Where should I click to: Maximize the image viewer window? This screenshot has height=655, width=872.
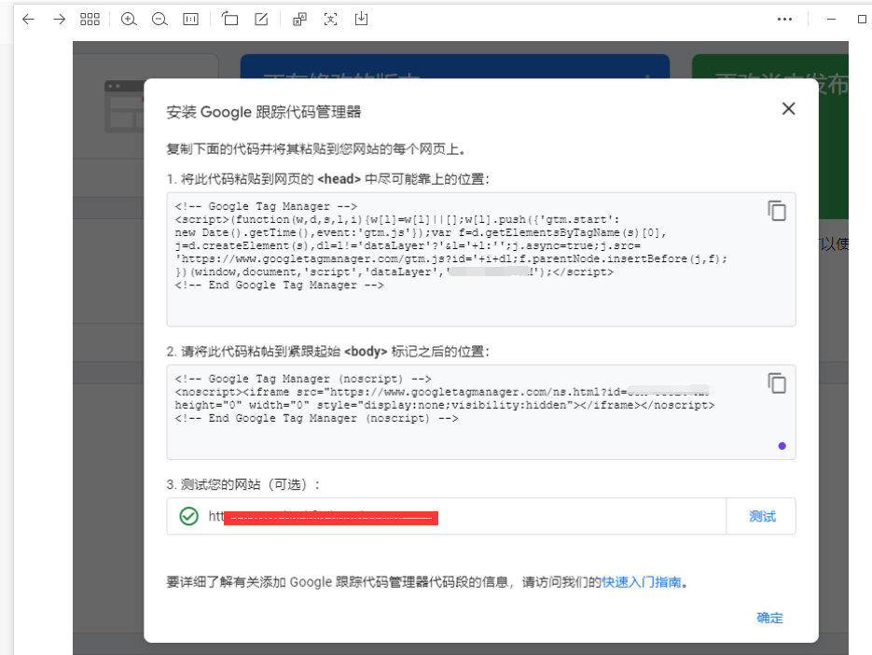point(862,20)
